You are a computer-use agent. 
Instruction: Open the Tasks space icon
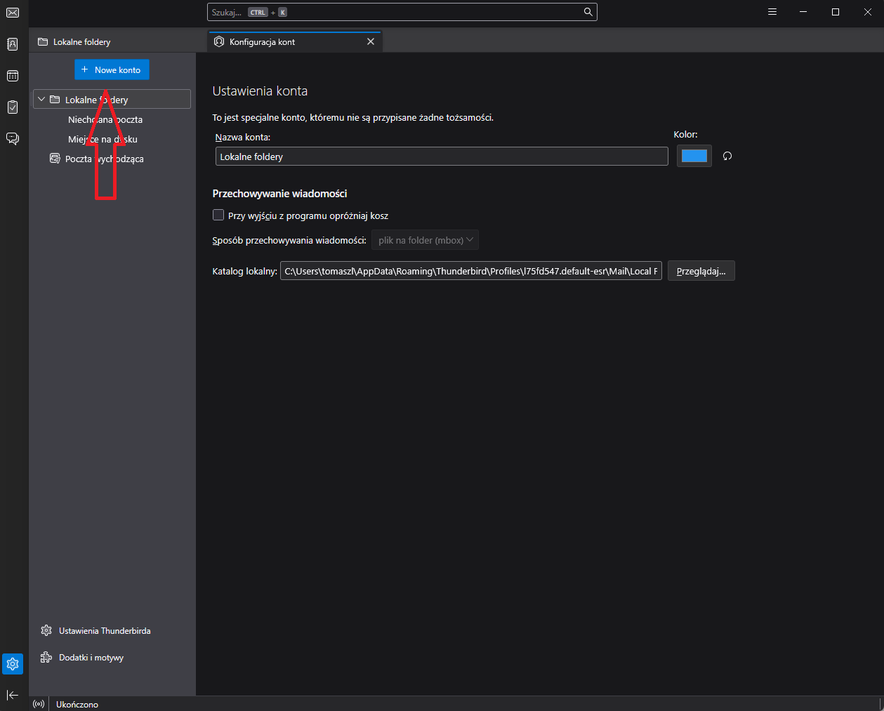point(13,107)
